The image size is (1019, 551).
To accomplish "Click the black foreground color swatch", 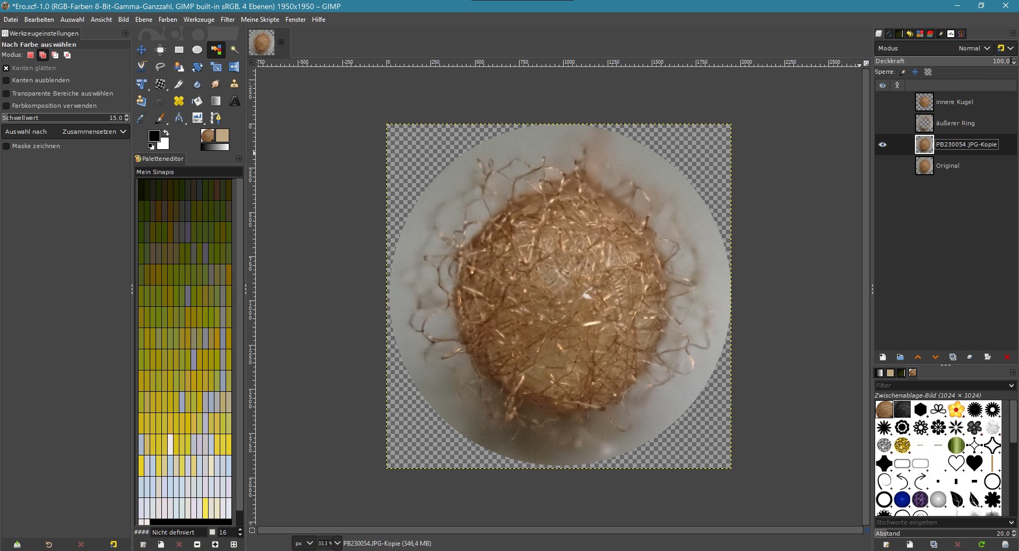I will [154, 136].
